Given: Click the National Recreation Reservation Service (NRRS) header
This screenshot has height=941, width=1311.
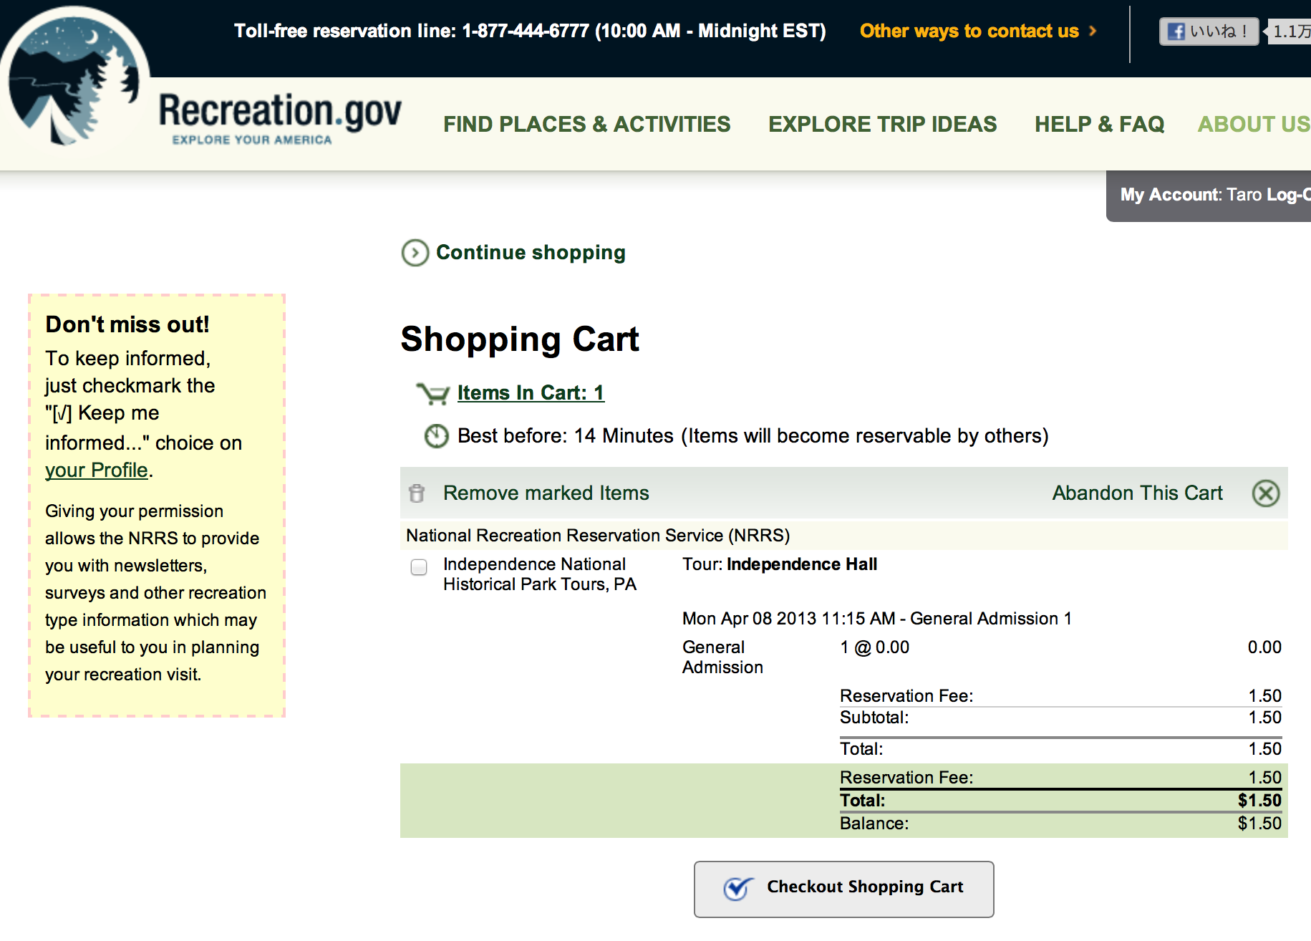Looking at the screenshot, I should [598, 536].
